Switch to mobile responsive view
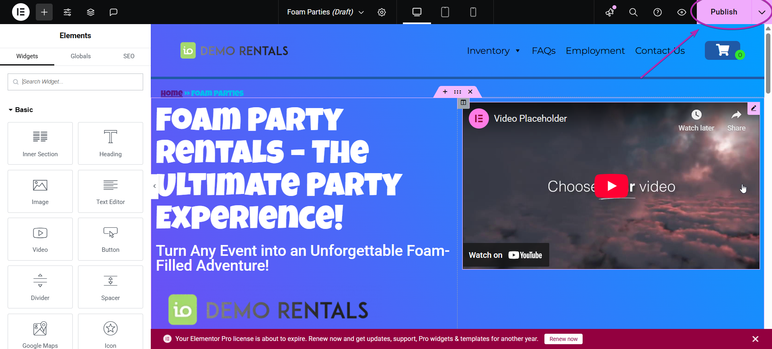 coord(473,12)
